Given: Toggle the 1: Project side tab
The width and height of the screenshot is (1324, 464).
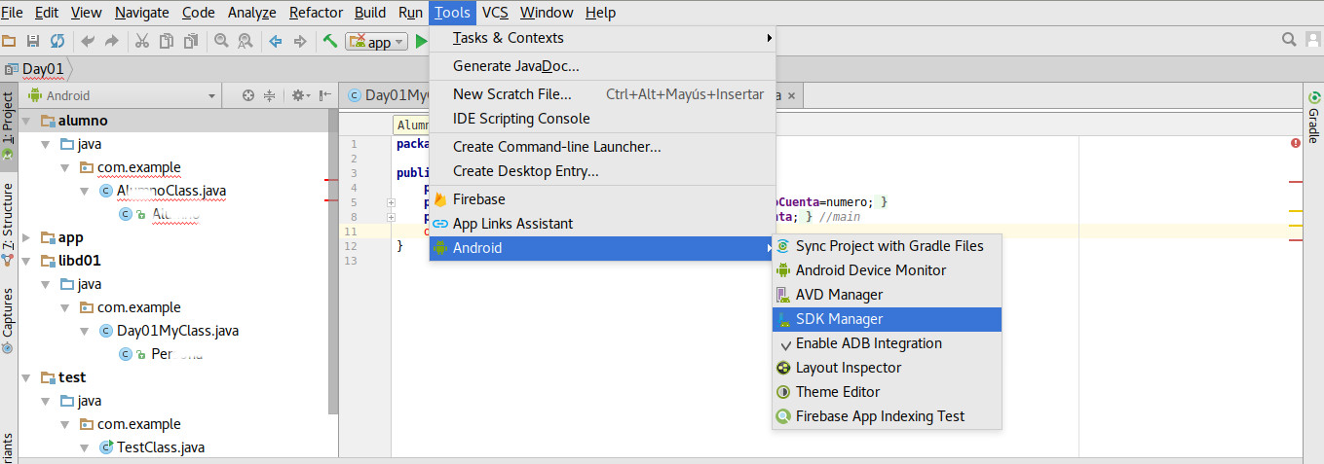Looking at the screenshot, I should pos(8,126).
